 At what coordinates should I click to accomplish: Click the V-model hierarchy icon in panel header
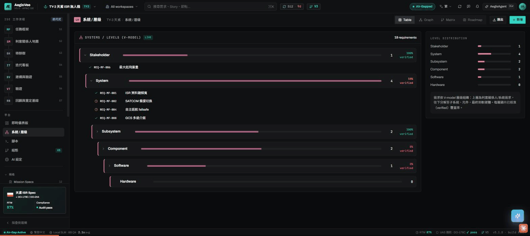coord(81,38)
